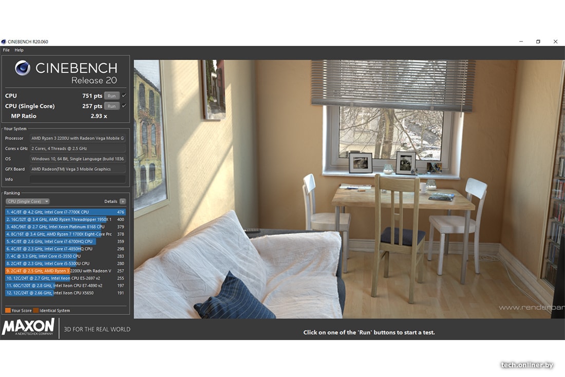This screenshot has width=565, height=377.
Task: Run the multi-core CPU test
Action: tap(111, 96)
